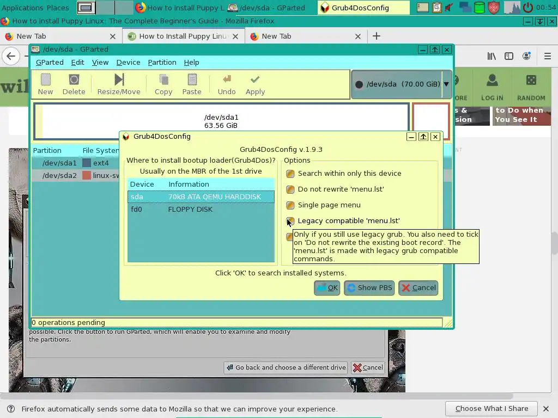The image size is (558, 418).
Task: Click the red power shutdown icon
Action: (527, 8)
